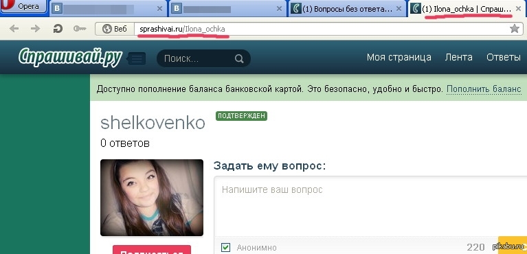Image resolution: width=527 pixels, height=254 pixels.
Task: Click the red Подписаться button
Action: [152, 250]
